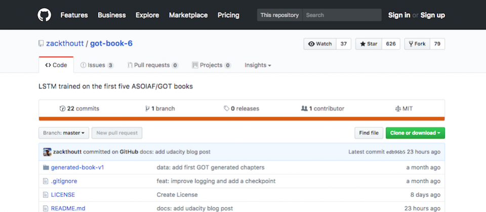
Task: Click the history icon beside 22 commits
Action: [x=62, y=109]
